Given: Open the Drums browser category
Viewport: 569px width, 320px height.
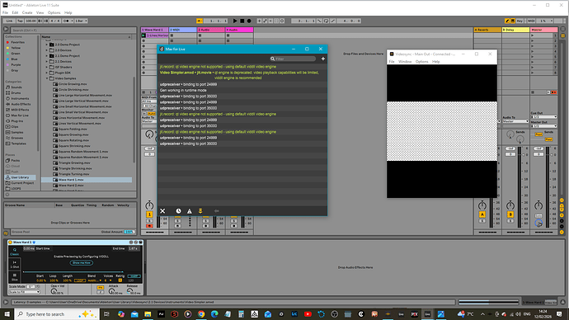Looking at the screenshot, I should [16, 93].
